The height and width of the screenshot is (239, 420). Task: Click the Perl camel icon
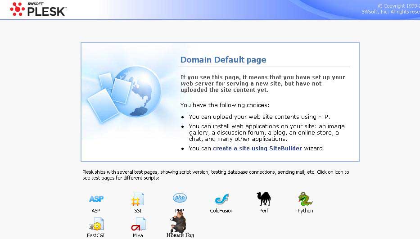point(264,199)
